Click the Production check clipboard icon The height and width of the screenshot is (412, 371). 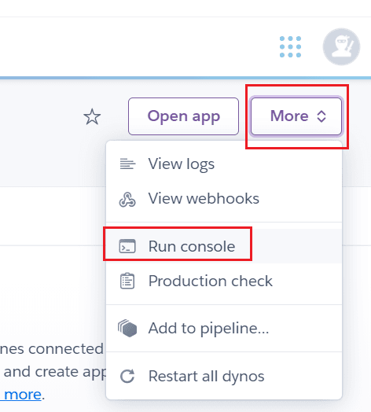point(127,281)
